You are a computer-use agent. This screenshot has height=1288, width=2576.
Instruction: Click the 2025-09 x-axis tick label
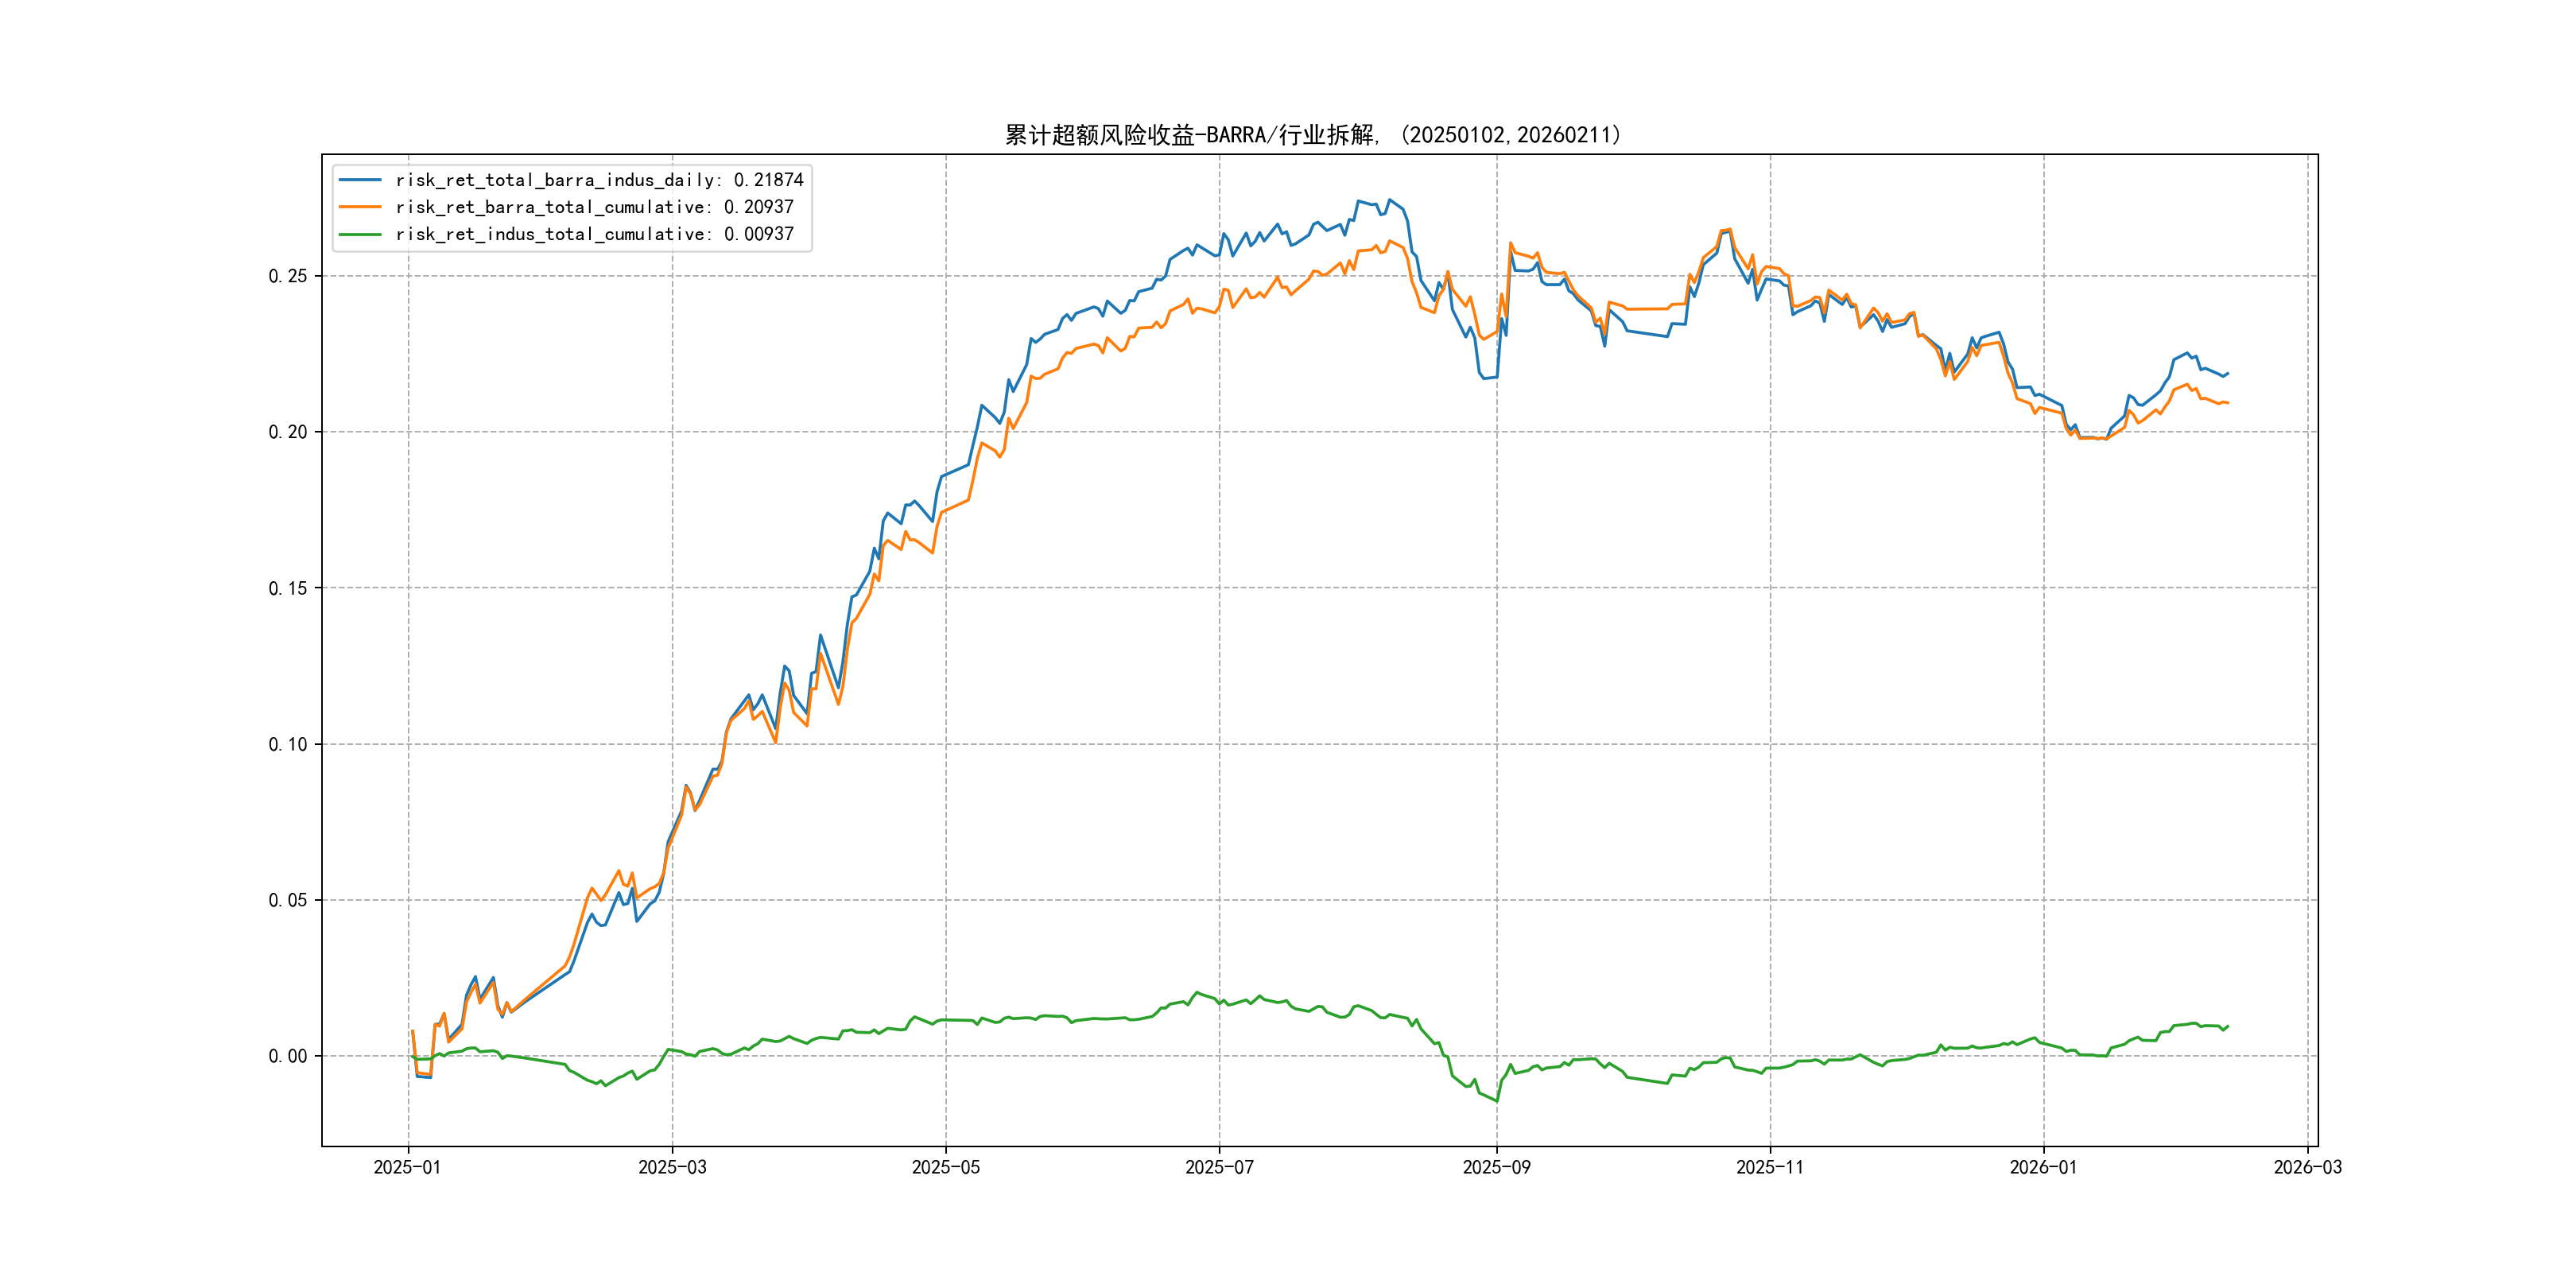pyautogui.click(x=1496, y=1167)
